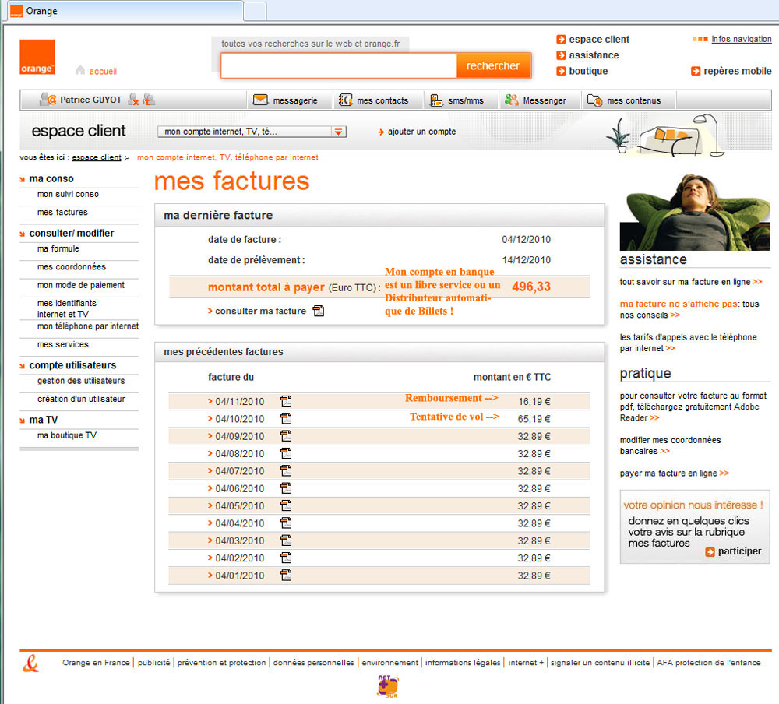Click the sms/mms phone icon

click(436, 100)
